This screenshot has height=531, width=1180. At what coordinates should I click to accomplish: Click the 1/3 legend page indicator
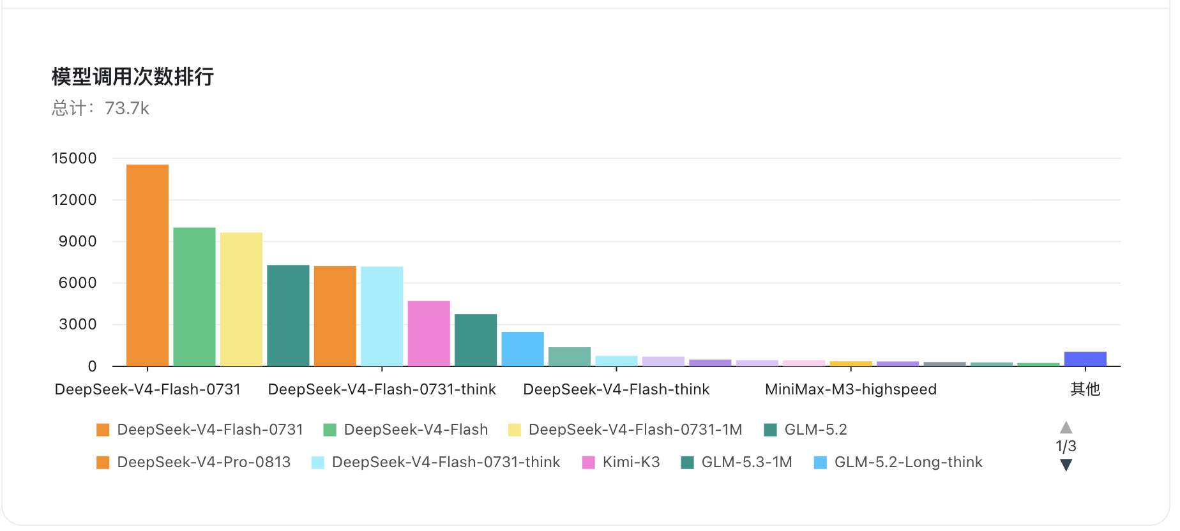[1066, 446]
